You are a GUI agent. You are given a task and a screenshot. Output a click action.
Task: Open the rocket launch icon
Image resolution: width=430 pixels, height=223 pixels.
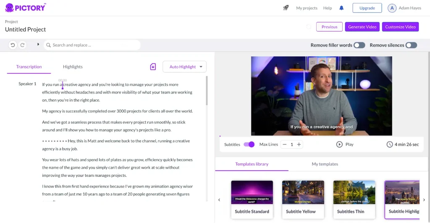[x=286, y=8]
